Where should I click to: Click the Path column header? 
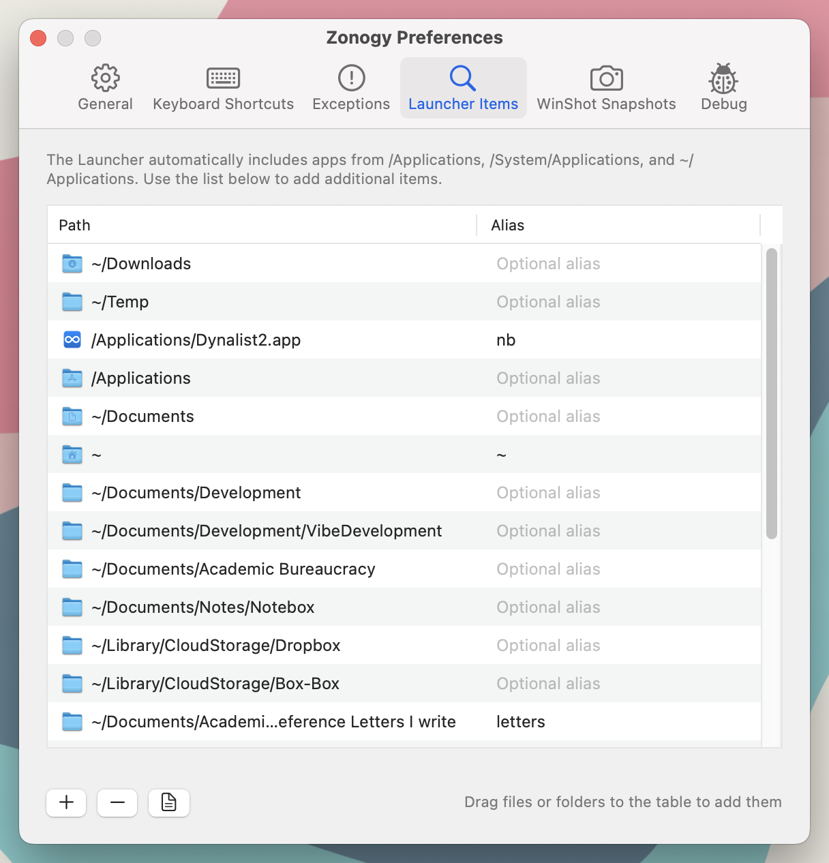coord(262,225)
